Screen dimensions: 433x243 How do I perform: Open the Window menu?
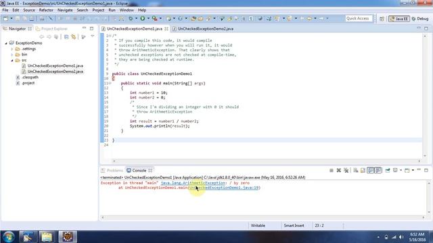127,10
